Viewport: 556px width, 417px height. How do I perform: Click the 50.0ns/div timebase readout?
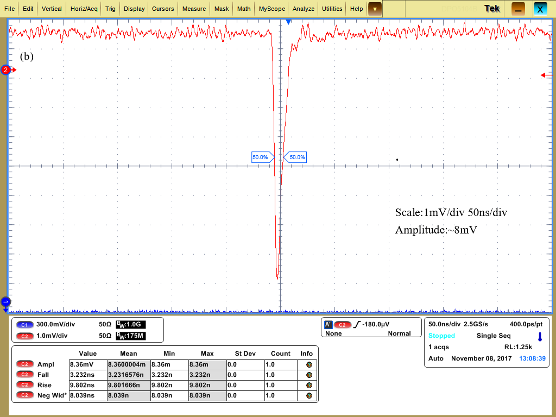pos(444,324)
